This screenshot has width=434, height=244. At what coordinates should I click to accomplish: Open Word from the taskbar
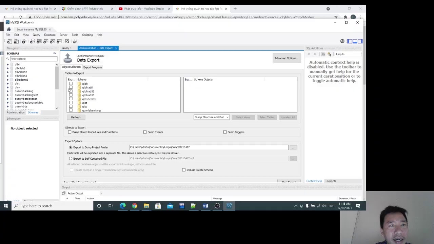pos(205,206)
